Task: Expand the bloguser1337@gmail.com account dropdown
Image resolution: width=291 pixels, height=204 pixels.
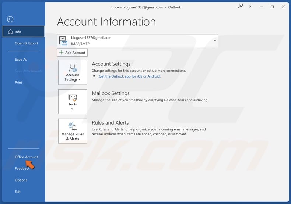Action: click(x=137, y=40)
